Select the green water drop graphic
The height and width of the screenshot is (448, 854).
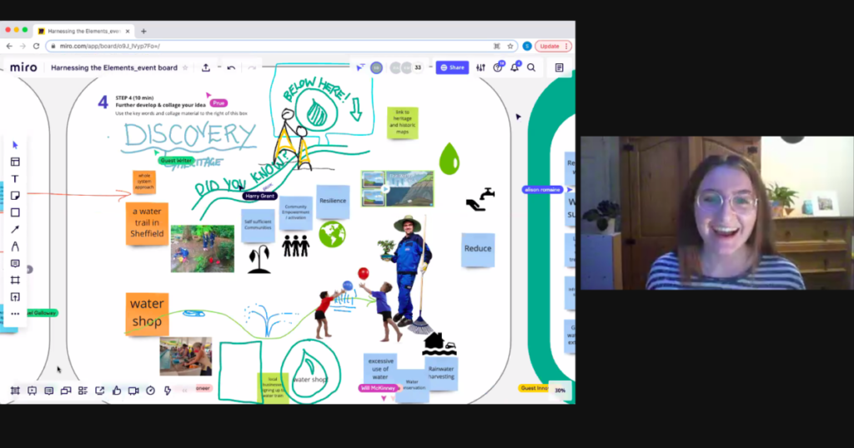[450, 159]
